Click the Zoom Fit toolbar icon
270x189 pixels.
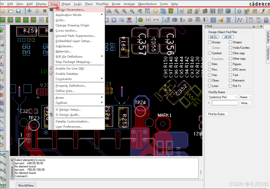(109, 11)
